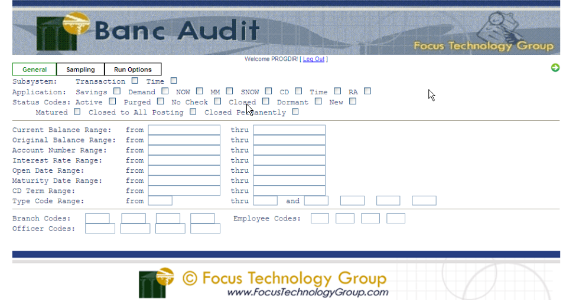Focus the CD Term Range from field
The width and height of the screenshot is (566, 300).
[184, 190]
